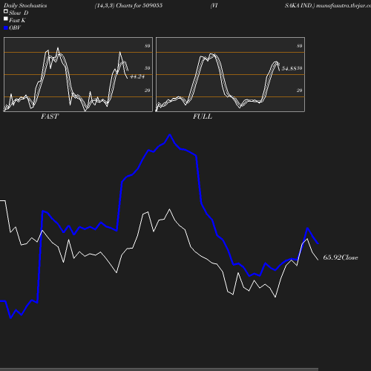Click the 44.24 value in FAST chart

click(137, 76)
